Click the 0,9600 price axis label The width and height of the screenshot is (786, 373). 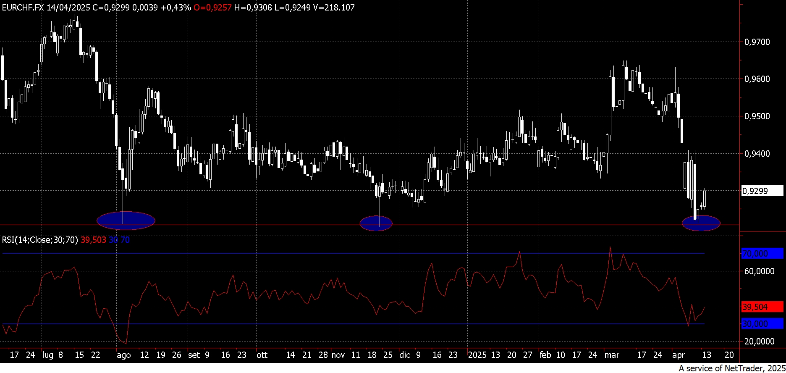click(x=757, y=79)
